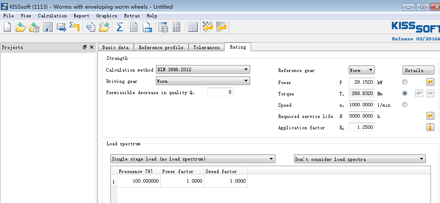The height and width of the screenshot is (203, 440).
Task: Click the document with blue window icon
Action: (147, 27)
